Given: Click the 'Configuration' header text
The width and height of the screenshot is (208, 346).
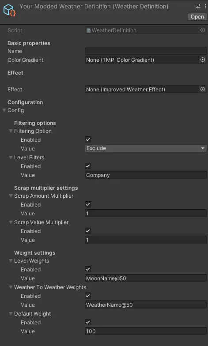Looking at the screenshot, I should 25,102.
